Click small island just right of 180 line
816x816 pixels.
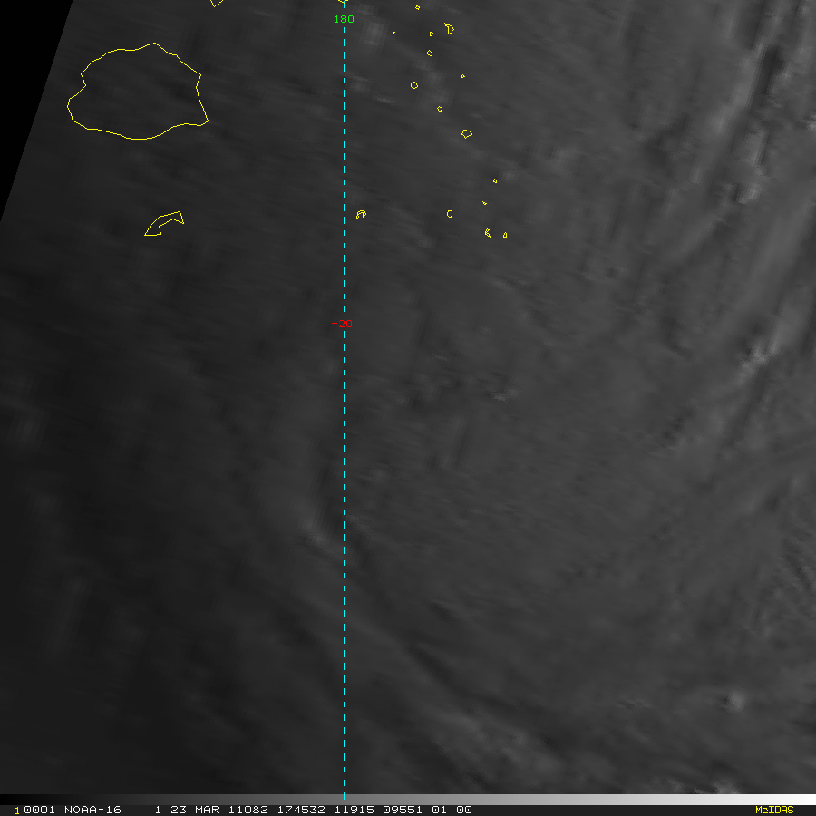[x=361, y=214]
